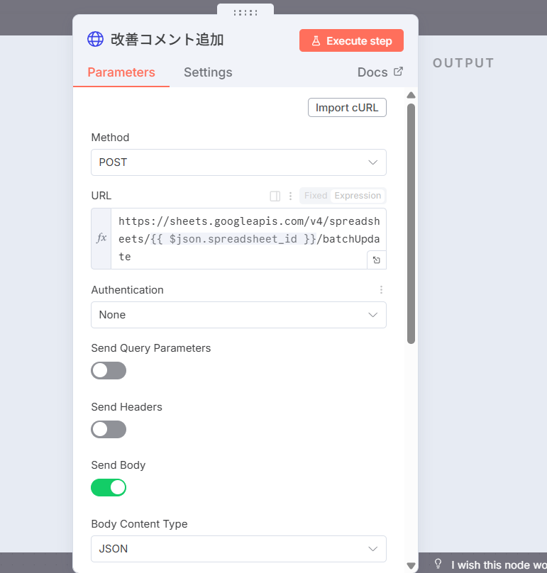Open the expression editor expand icon in URL
547x573 pixels.
click(376, 260)
